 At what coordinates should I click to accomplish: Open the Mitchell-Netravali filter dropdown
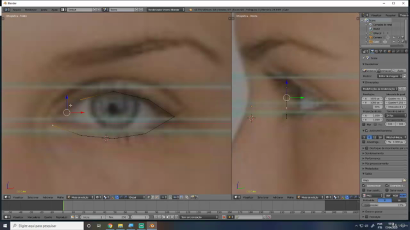click(396, 137)
